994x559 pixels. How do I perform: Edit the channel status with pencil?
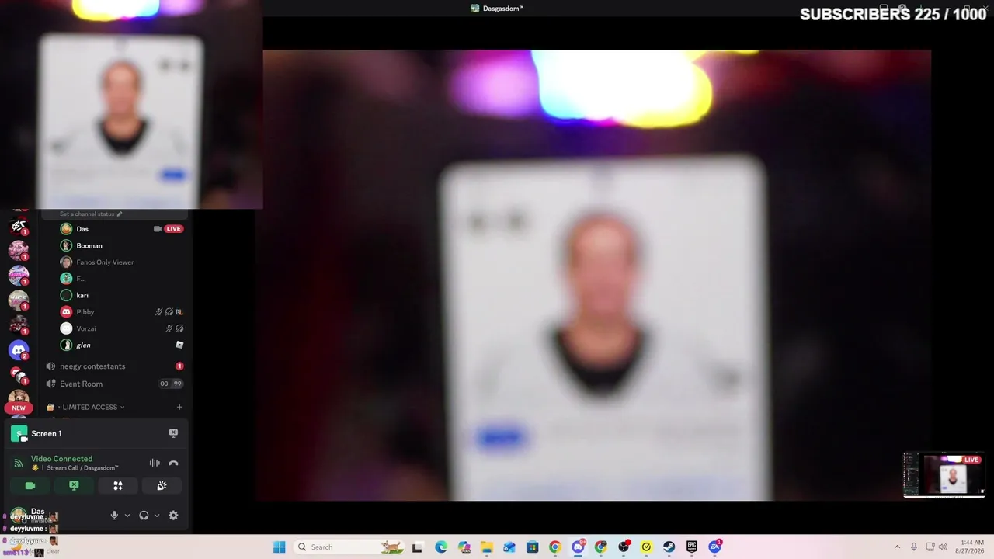[x=120, y=214]
